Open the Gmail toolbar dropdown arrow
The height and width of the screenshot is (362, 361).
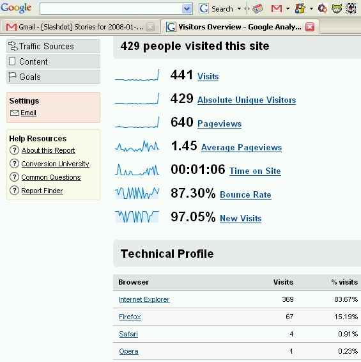pos(288,9)
